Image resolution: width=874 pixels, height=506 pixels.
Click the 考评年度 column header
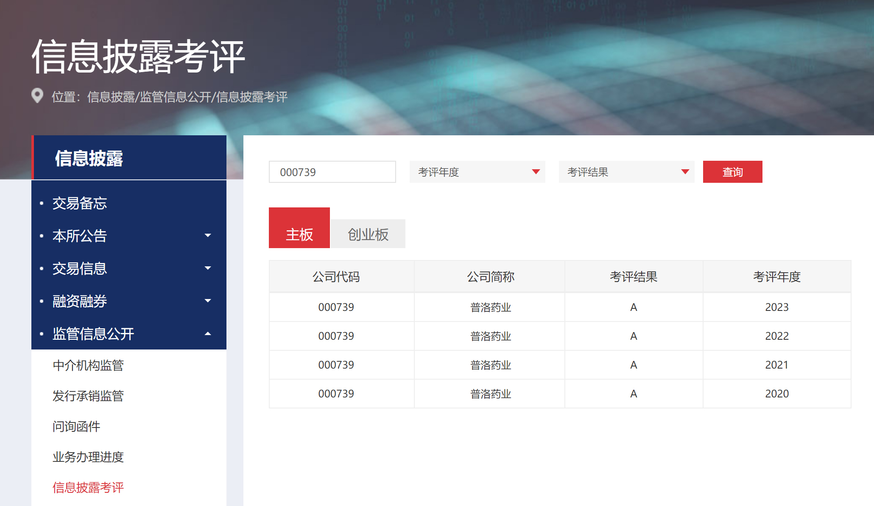(776, 277)
